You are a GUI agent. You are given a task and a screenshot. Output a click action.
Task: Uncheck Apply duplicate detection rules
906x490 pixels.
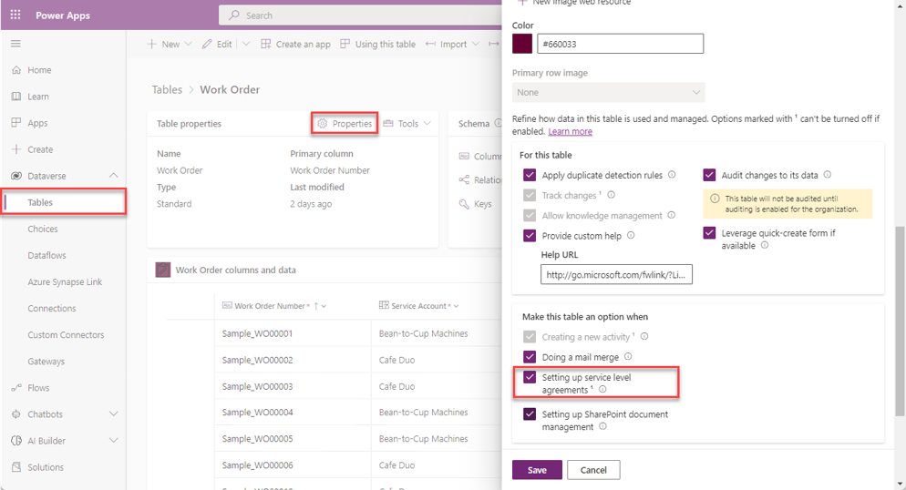click(530, 175)
